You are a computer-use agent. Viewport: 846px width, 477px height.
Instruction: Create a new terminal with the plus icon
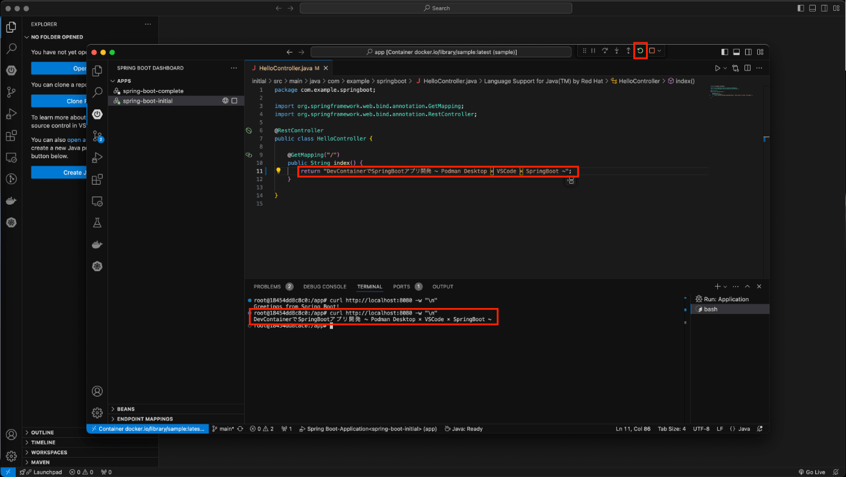(x=717, y=287)
